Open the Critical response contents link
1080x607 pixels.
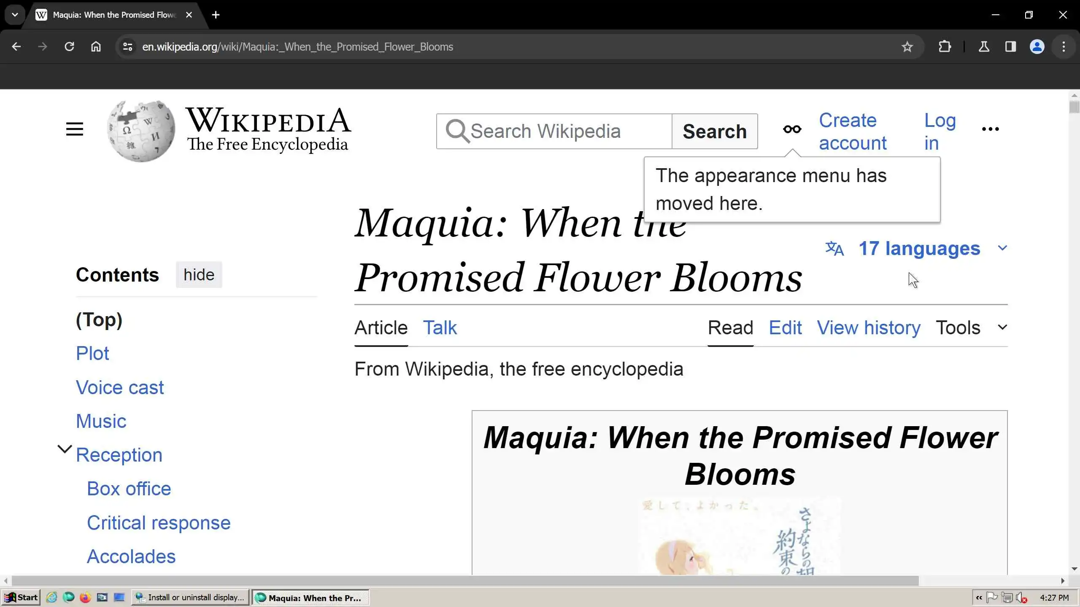click(x=159, y=523)
